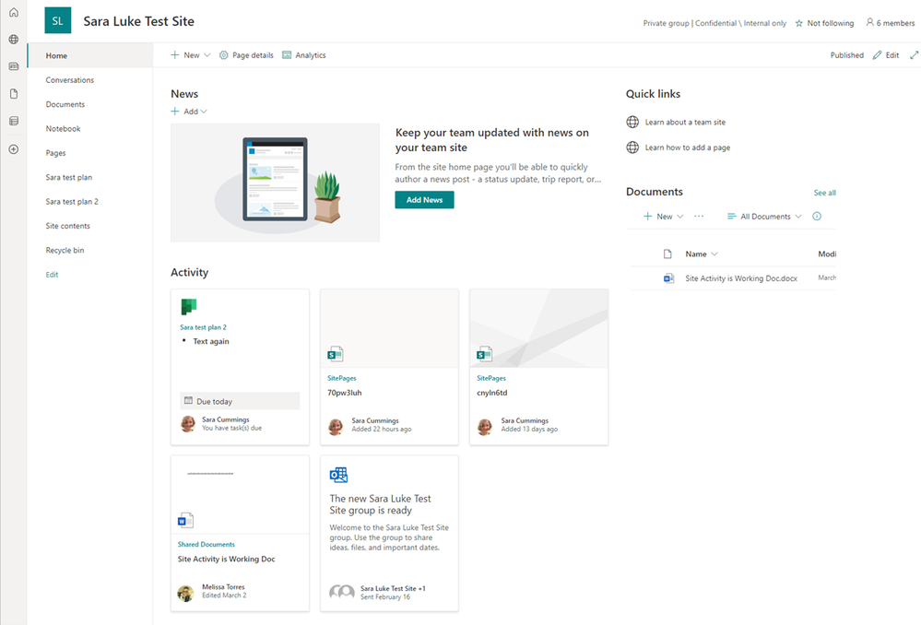
Task: Click the news placeholder illustration
Action: [x=275, y=183]
